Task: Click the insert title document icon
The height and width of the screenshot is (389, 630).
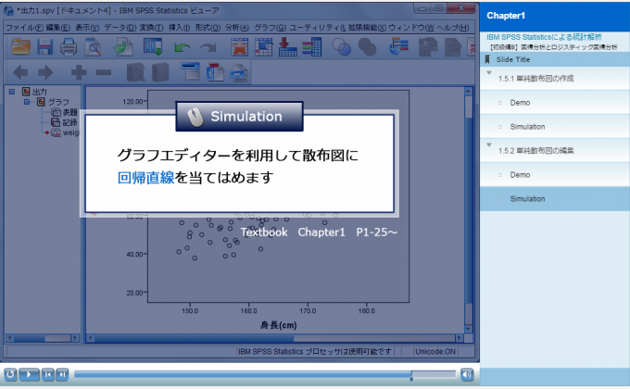Action: (215, 72)
